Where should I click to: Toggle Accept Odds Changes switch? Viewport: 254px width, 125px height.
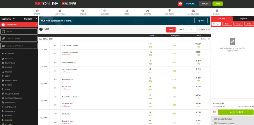215,123
